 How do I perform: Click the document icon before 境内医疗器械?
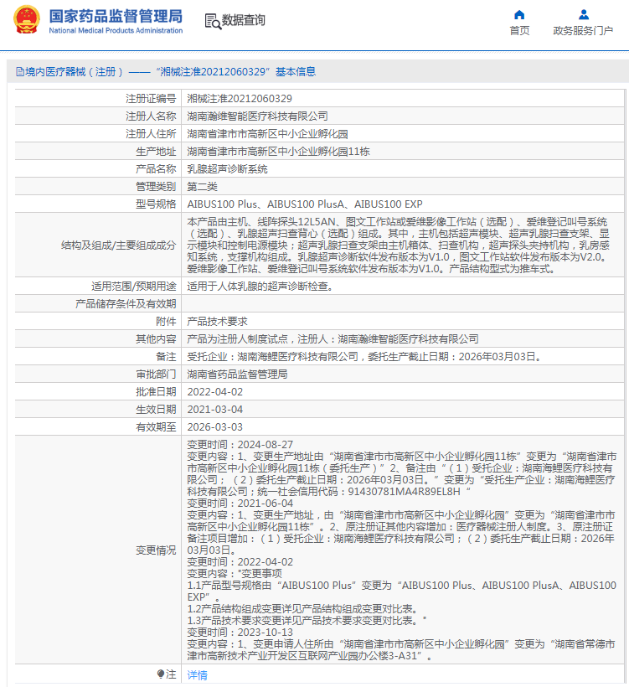(20, 71)
